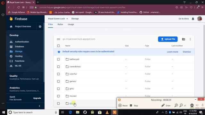Show hidden system tray icons
This screenshot has width=205, height=115.
click(x=162, y=112)
